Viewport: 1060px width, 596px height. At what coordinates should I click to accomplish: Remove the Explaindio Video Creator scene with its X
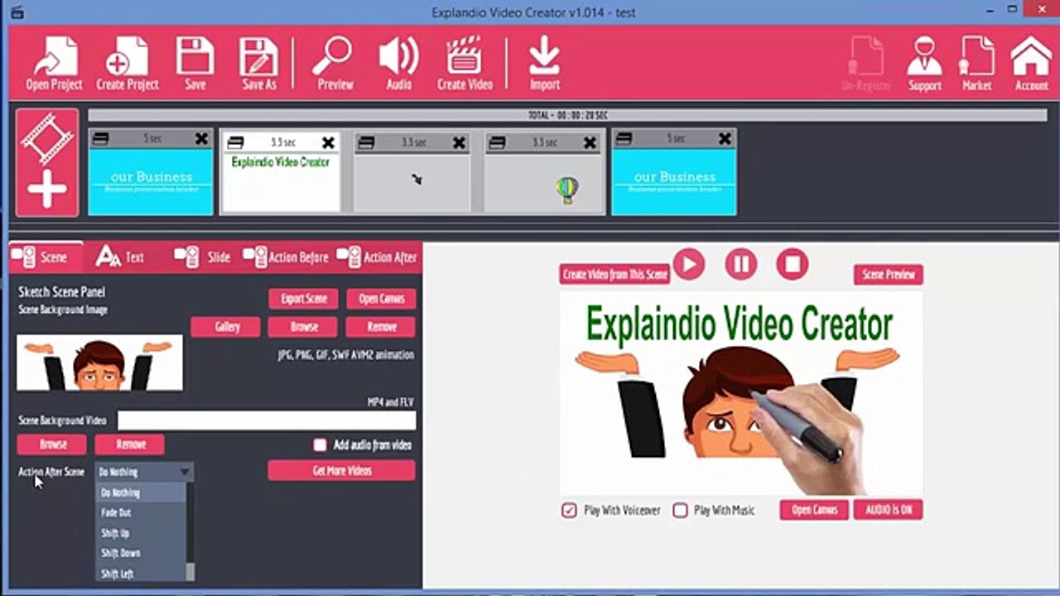point(328,142)
